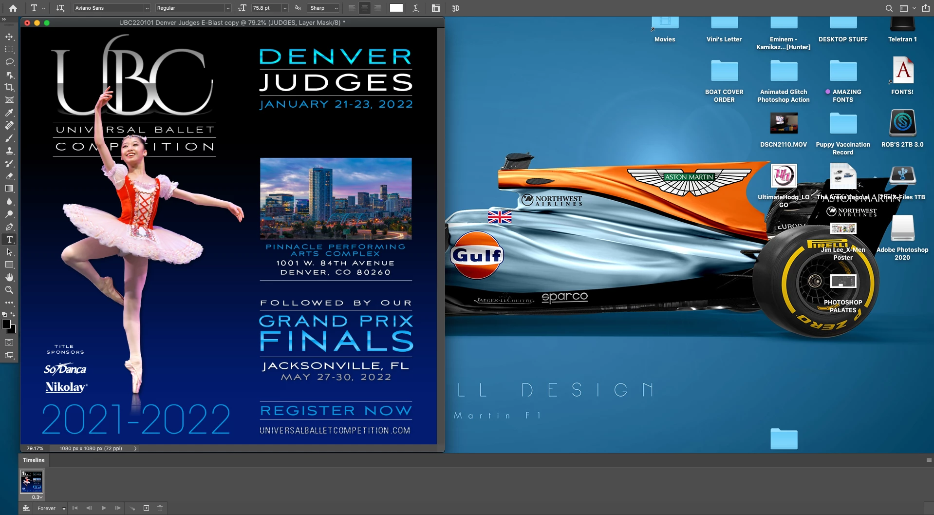Select the Pen tool
This screenshot has width=934, height=515.
(x=9, y=227)
